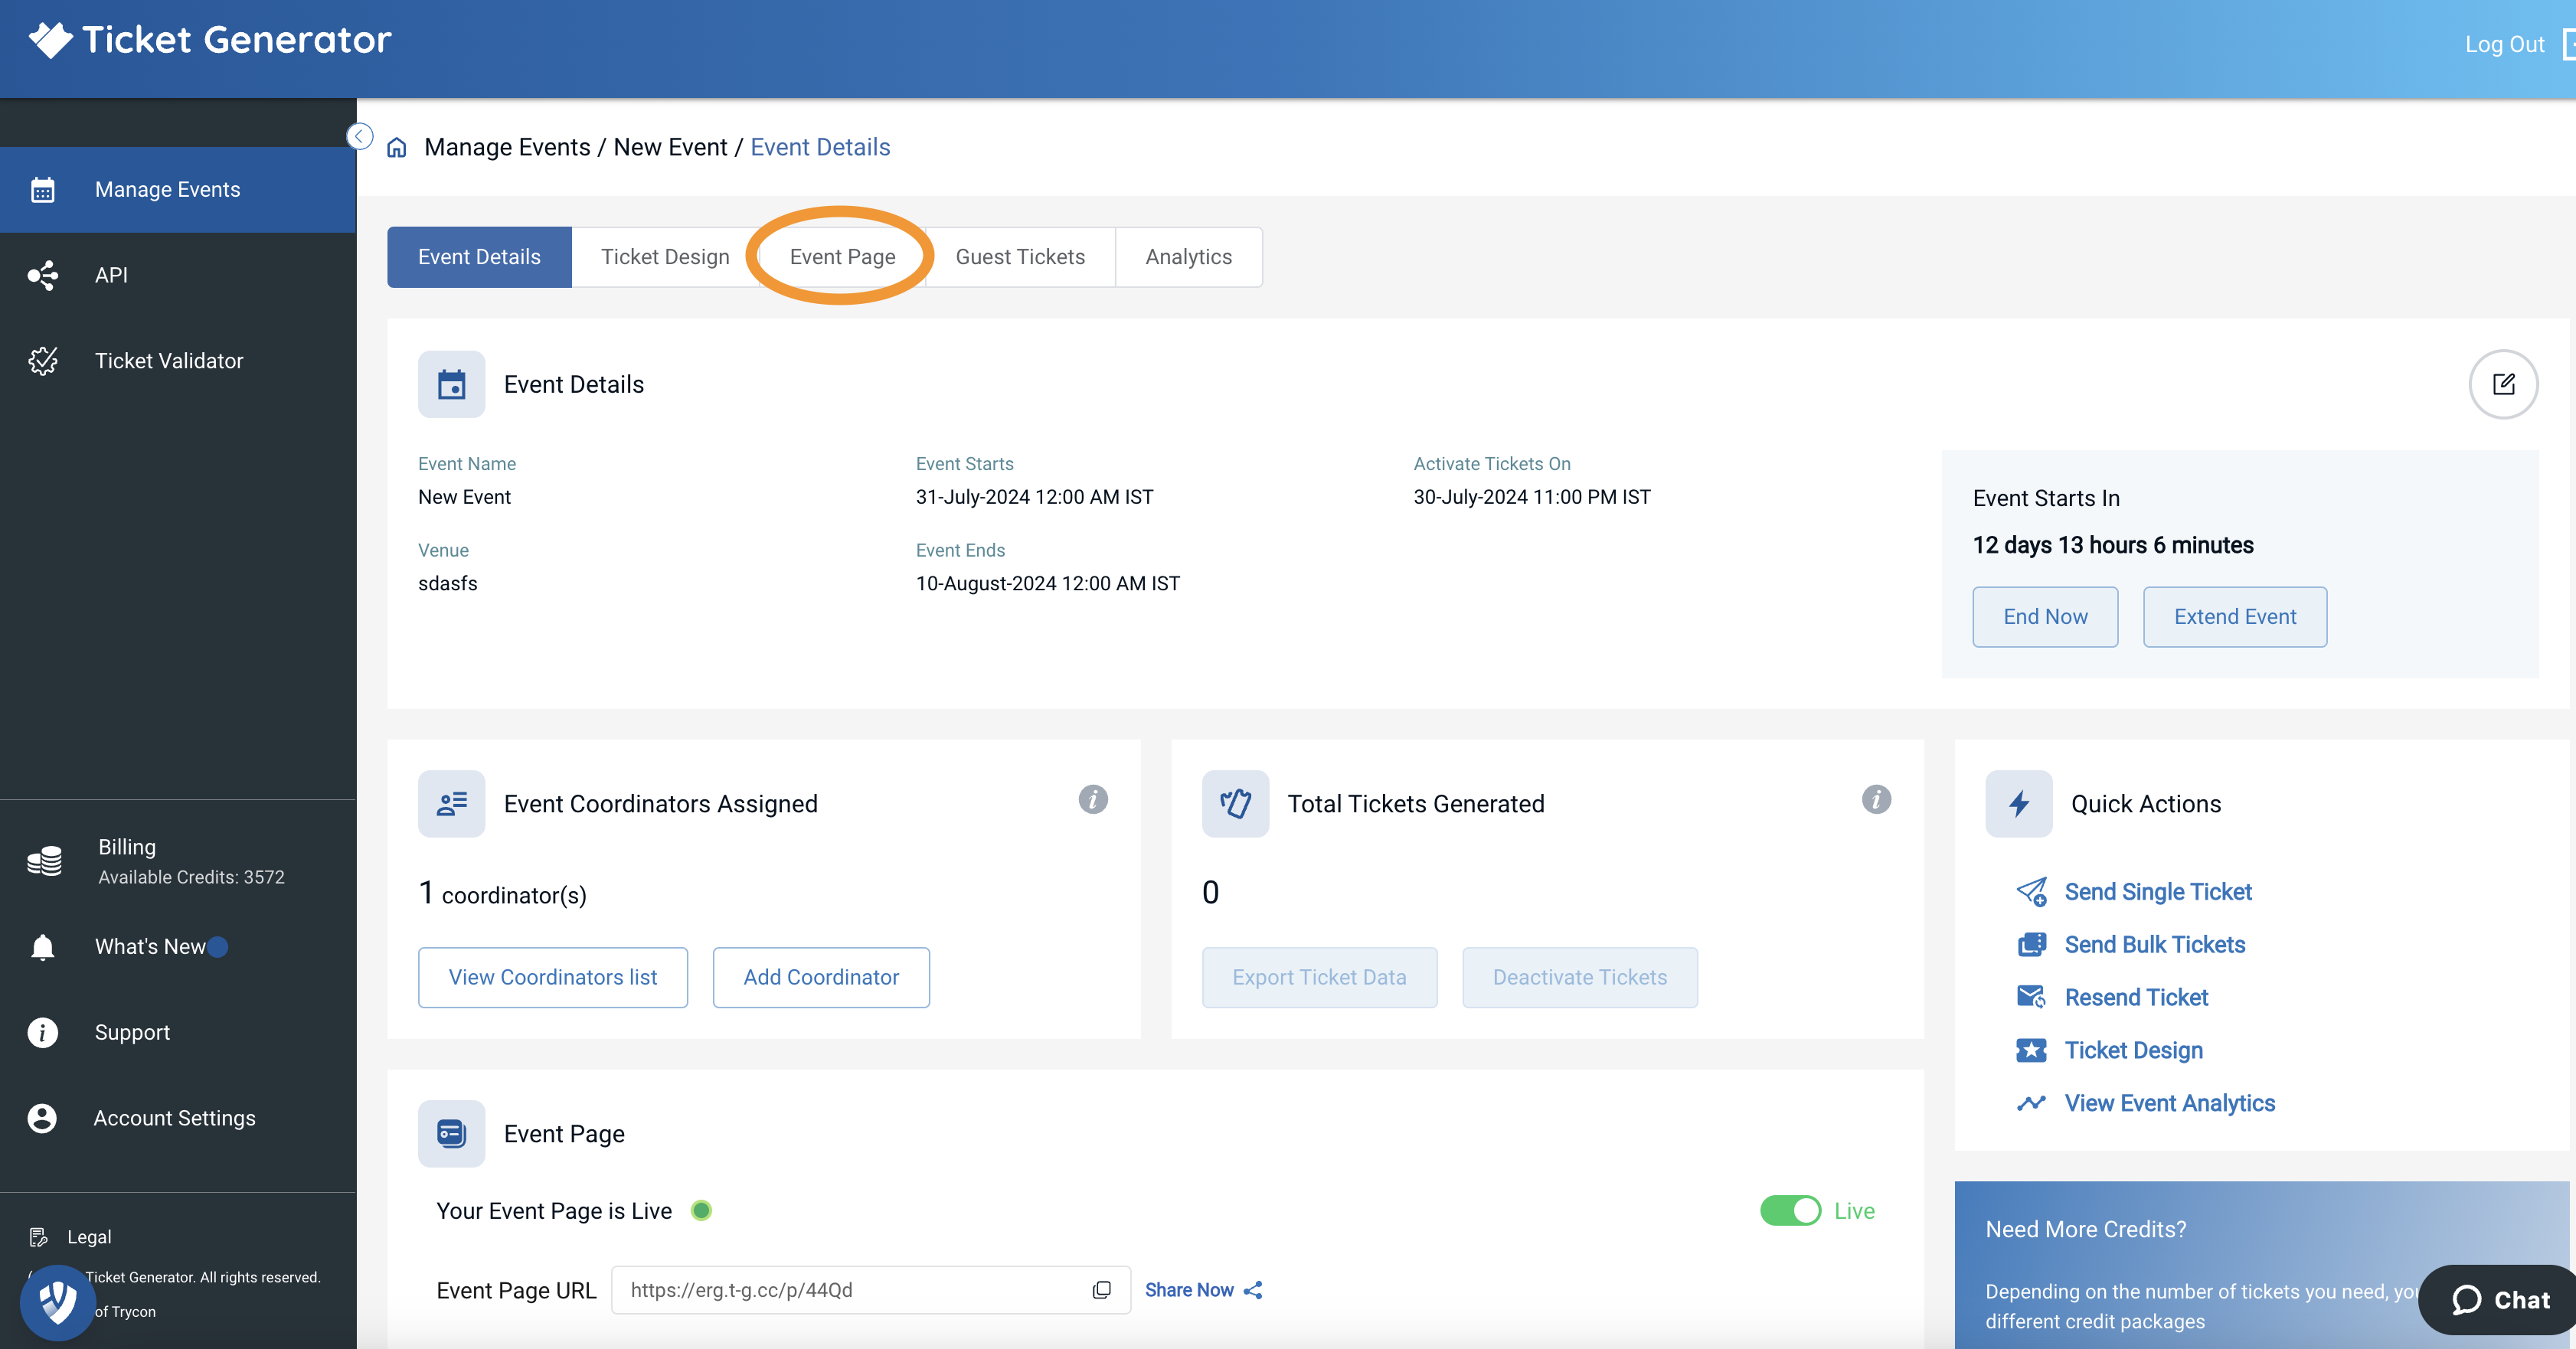
Task: Click the Send Single Ticket paper-plane icon
Action: 2032,892
